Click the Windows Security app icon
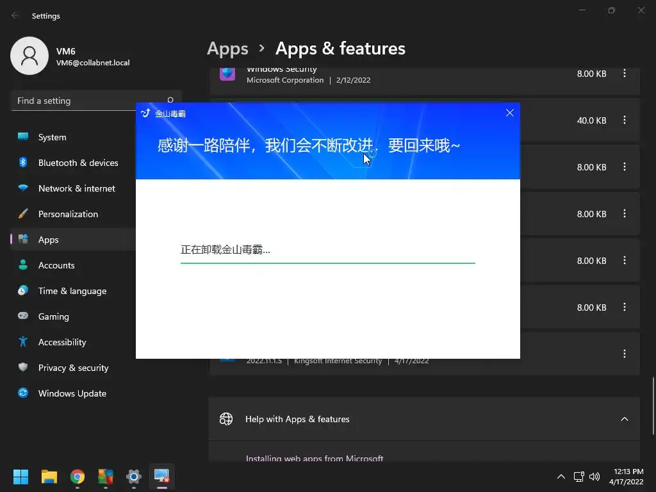656x492 pixels. coord(227,74)
